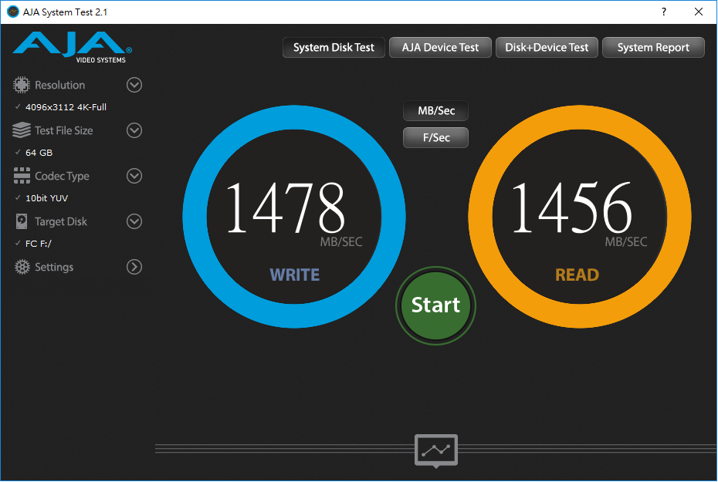
Task: Click the WRITE label in blue gauge
Action: point(294,275)
